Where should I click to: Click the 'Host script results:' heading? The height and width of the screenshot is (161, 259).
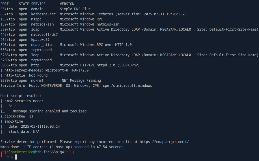21,96
